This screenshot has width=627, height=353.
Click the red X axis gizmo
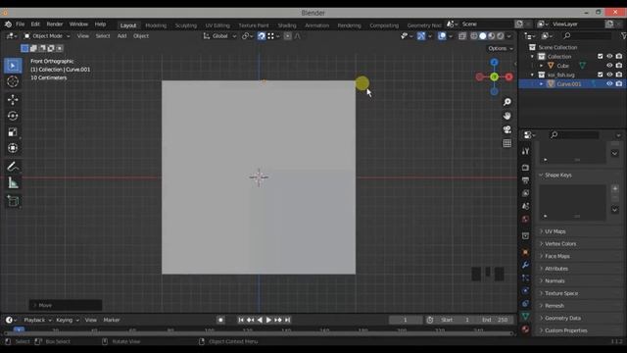pyautogui.click(x=508, y=76)
